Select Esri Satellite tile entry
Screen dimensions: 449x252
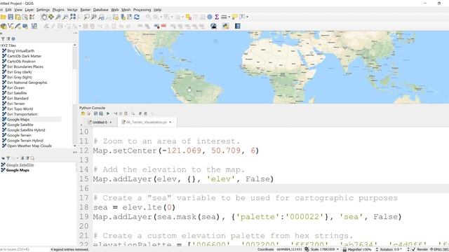click(17, 93)
